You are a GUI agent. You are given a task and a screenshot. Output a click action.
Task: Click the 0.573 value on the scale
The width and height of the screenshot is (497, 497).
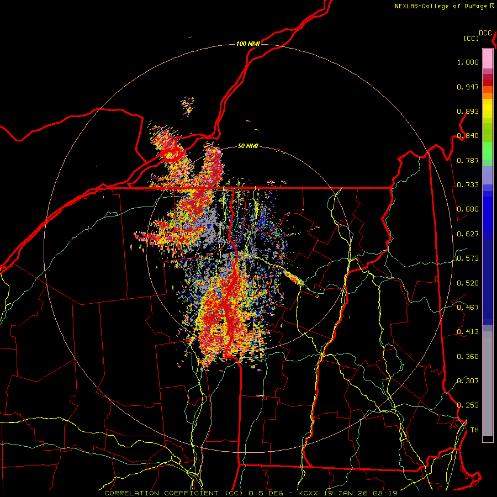pyautogui.click(x=468, y=258)
